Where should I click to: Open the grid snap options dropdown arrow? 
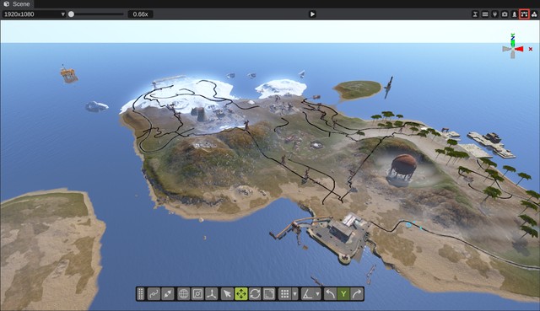(294, 294)
